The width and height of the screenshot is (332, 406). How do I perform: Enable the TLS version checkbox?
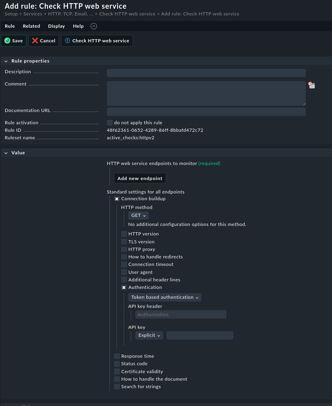(124, 242)
